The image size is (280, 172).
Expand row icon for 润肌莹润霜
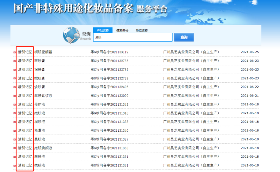click(14, 52)
